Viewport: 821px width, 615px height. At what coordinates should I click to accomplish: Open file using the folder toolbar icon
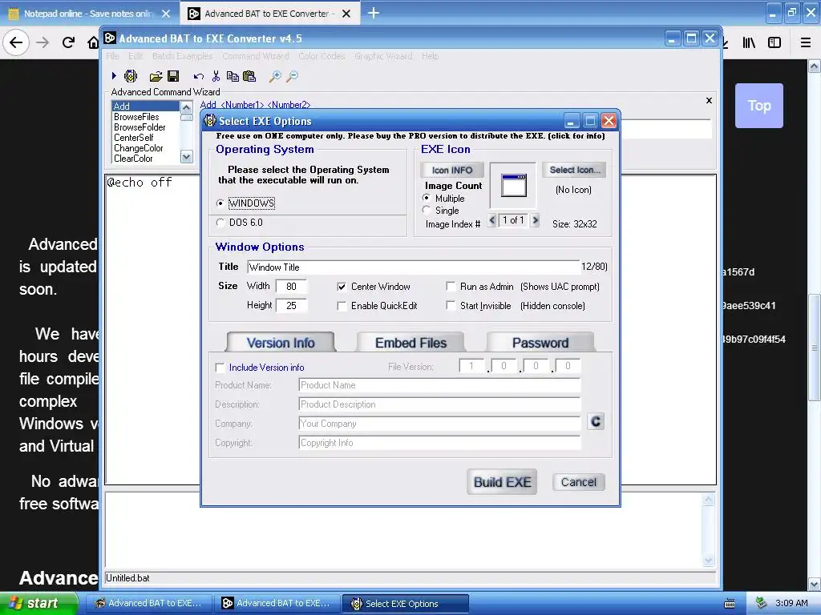tap(156, 77)
